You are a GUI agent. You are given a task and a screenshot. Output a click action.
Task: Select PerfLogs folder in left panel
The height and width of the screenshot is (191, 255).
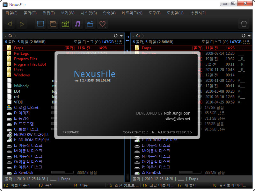point(21,53)
